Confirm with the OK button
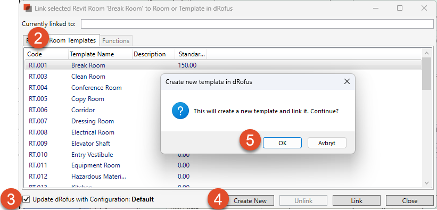The height and width of the screenshot is (210, 437). point(282,143)
